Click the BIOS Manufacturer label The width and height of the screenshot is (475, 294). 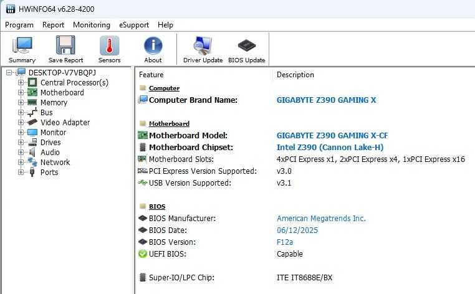click(x=183, y=218)
